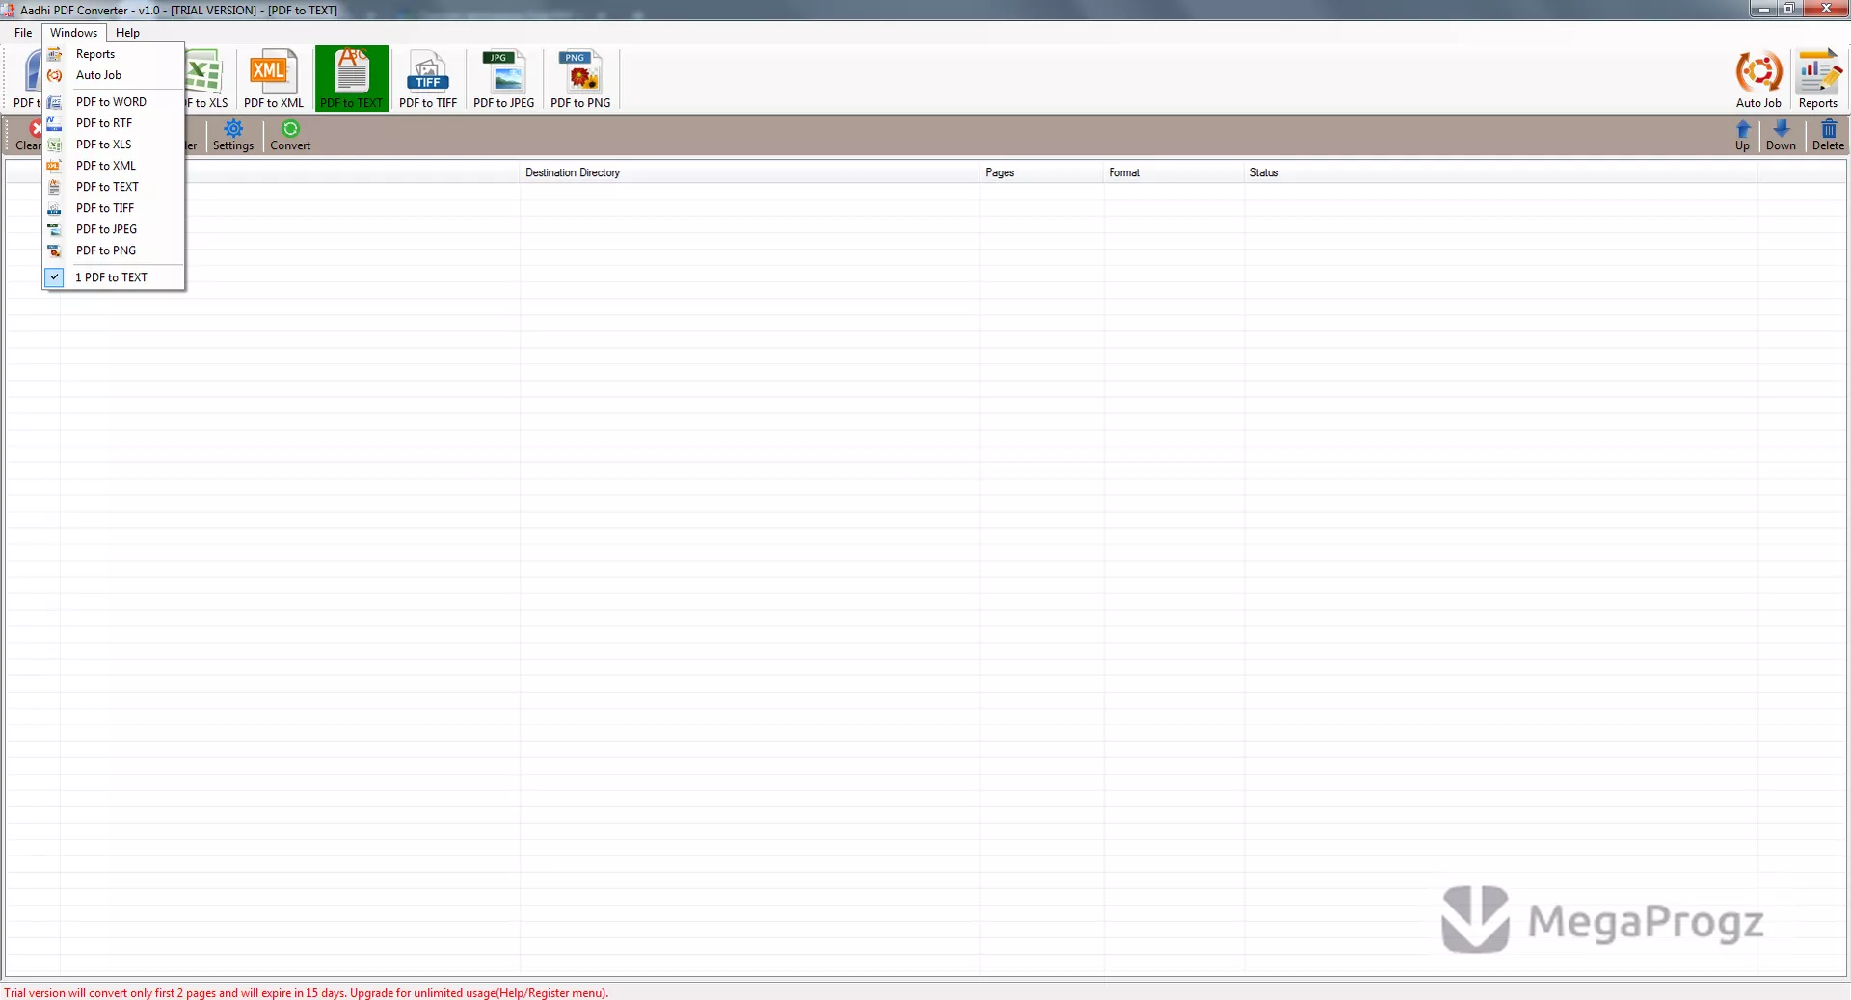The height and width of the screenshot is (1000, 1851).
Task: Select PDF to WORD menu entry
Action: (114, 102)
